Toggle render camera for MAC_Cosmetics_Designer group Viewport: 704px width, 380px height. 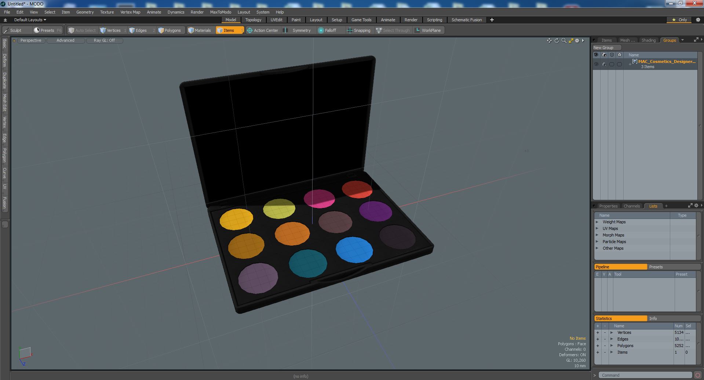pos(604,64)
